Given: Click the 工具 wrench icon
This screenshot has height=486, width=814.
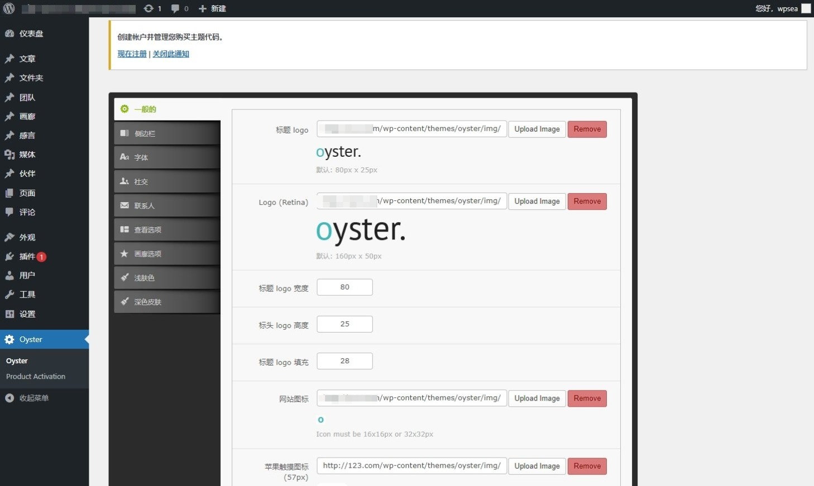Looking at the screenshot, I should (x=9, y=295).
